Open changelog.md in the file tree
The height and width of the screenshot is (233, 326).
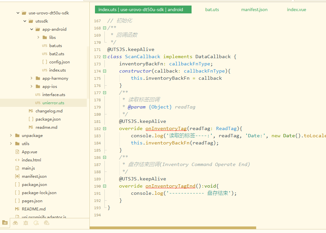tap(49, 111)
